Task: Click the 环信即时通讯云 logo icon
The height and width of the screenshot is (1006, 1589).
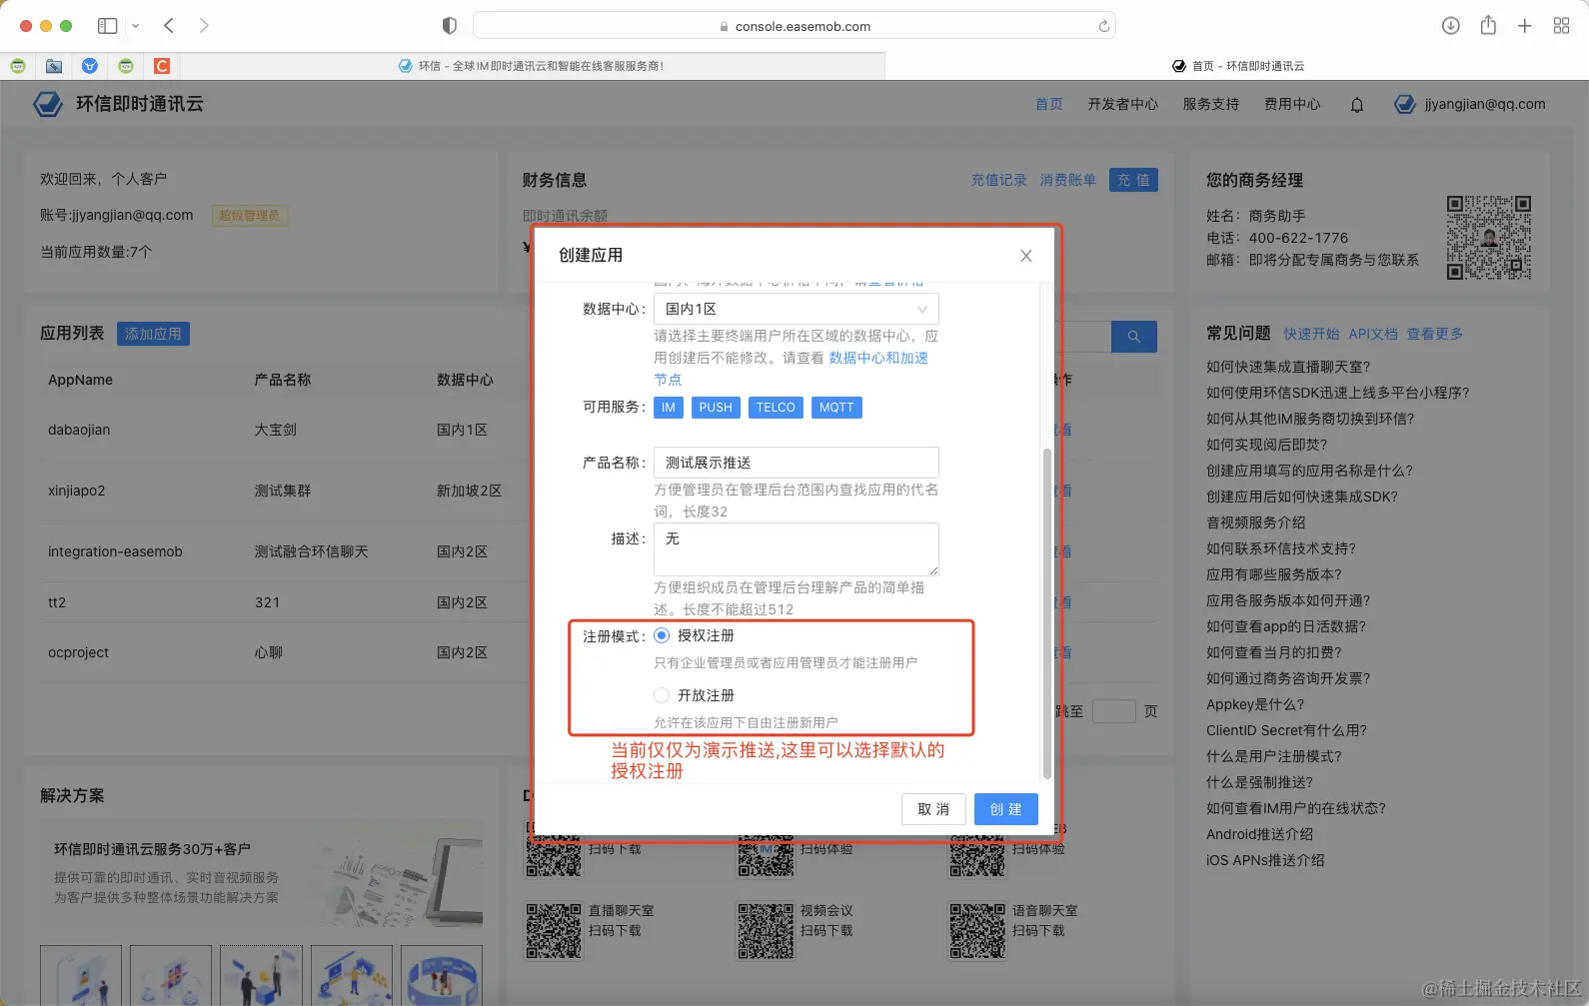Action: click(x=47, y=104)
